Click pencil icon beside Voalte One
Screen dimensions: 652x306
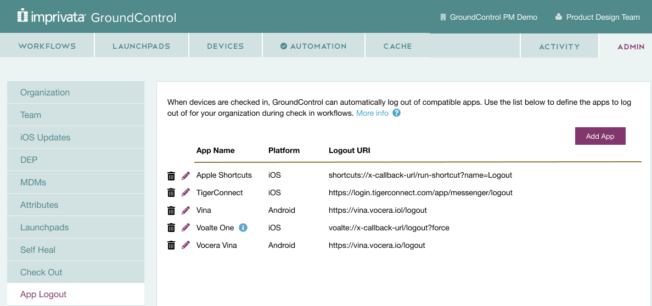(x=186, y=228)
